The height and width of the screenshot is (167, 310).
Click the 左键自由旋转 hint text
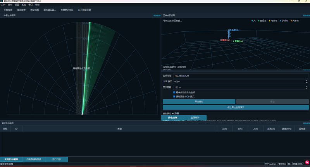point(175,67)
